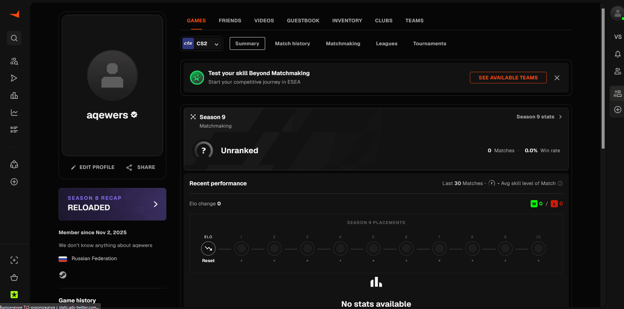Click 'Member since Nov 2, 2025' text
This screenshot has height=309, width=624.
(x=93, y=233)
